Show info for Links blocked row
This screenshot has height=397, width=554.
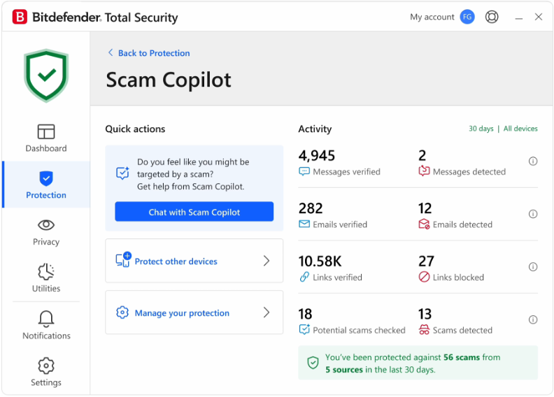[x=533, y=267]
